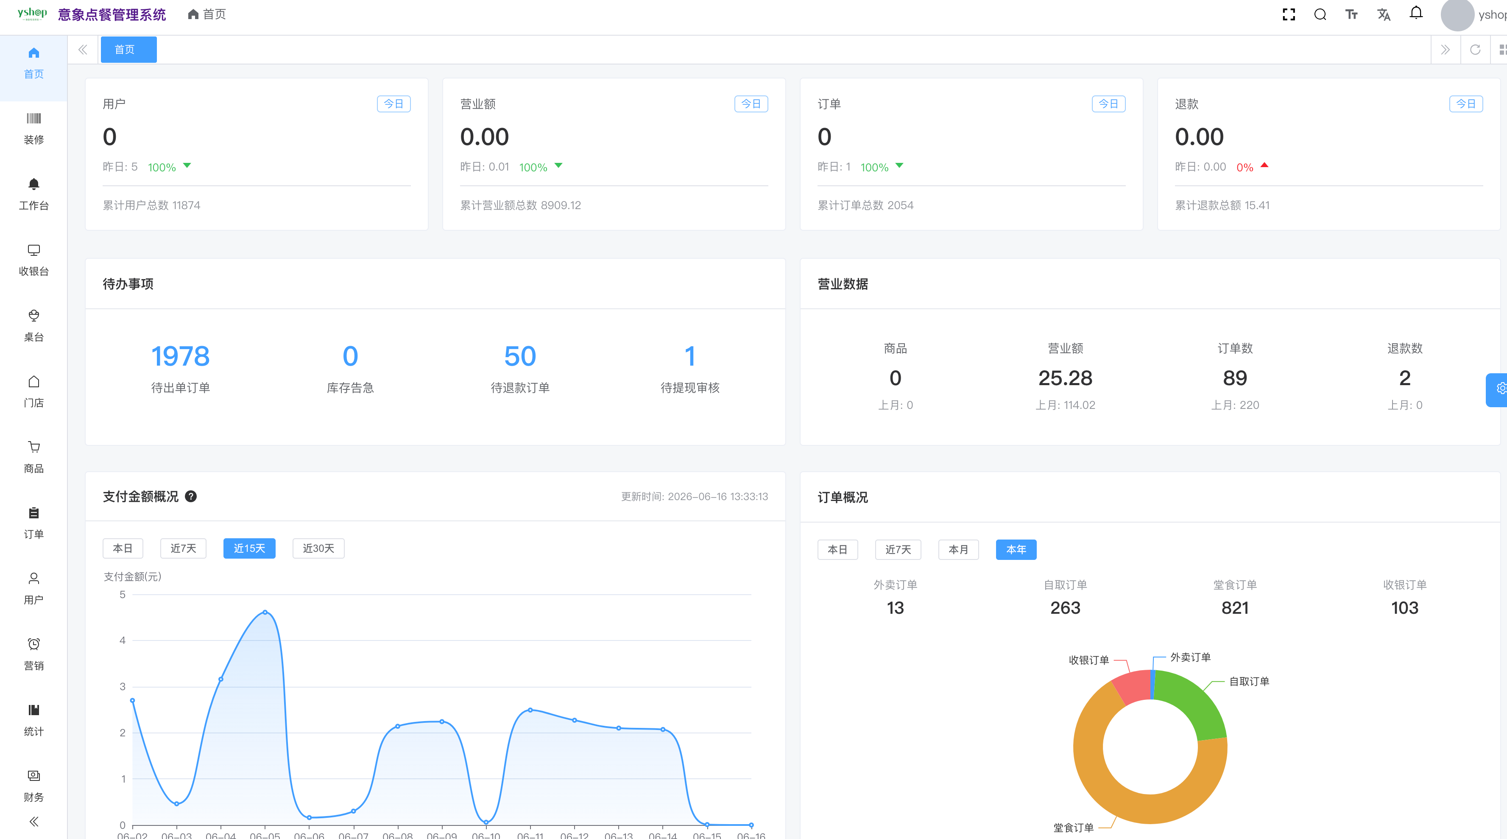Open the 营销 marketing sidebar icon
Image resolution: width=1507 pixels, height=839 pixels.
[34, 644]
